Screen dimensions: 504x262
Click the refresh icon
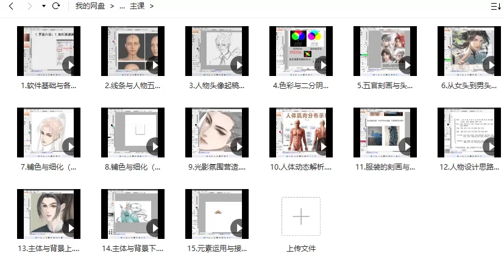click(x=56, y=6)
